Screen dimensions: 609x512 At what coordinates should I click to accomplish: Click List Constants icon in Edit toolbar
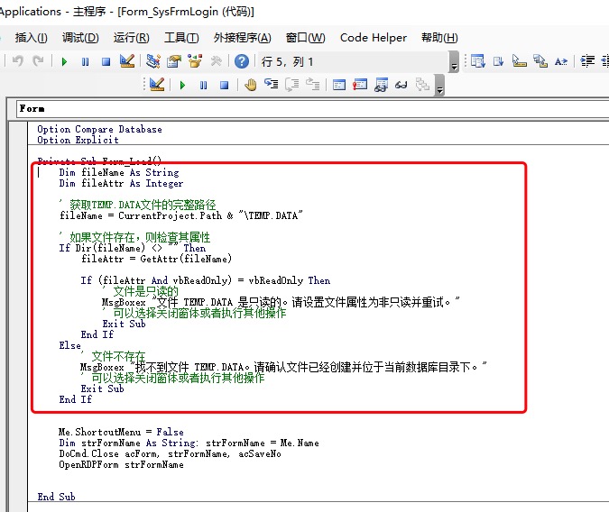[x=498, y=61]
